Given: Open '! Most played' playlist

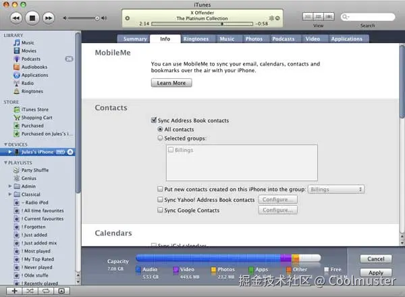Looking at the screenshot, I should click(x=37, y=251).
